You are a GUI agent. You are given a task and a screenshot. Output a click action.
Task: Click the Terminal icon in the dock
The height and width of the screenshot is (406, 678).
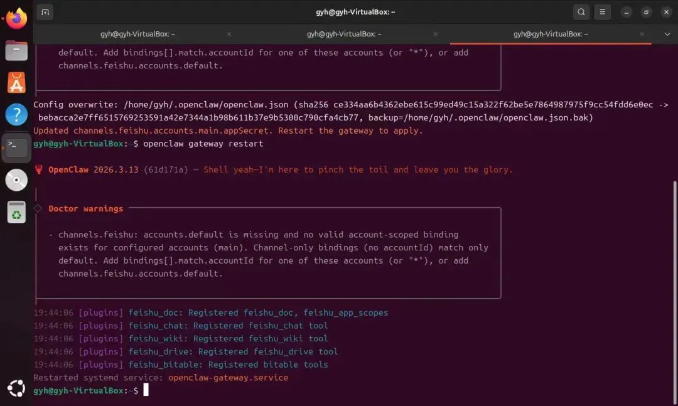pyautogui.click(x=16, y=147)
